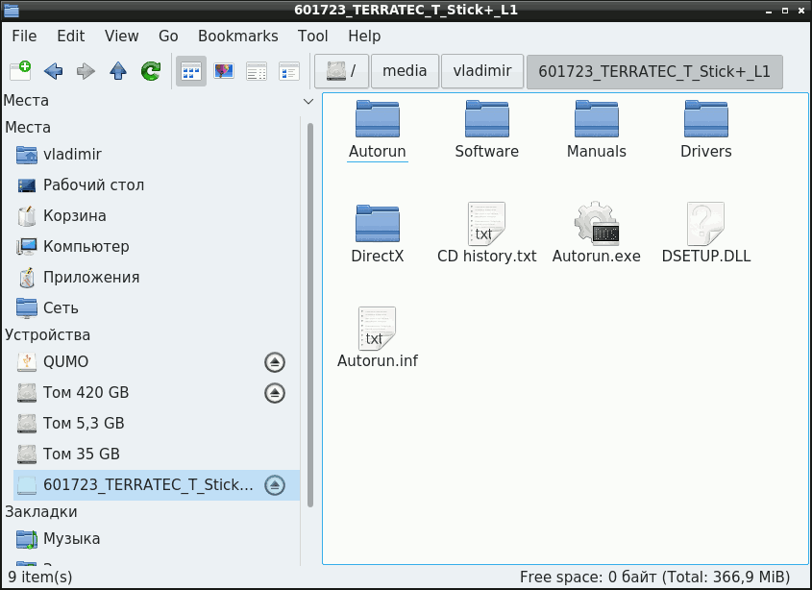This screenshot has height=590, width=812.
Task: Go back with the blue left arrow
Action: pyautogui.click(x=54, y=71)
